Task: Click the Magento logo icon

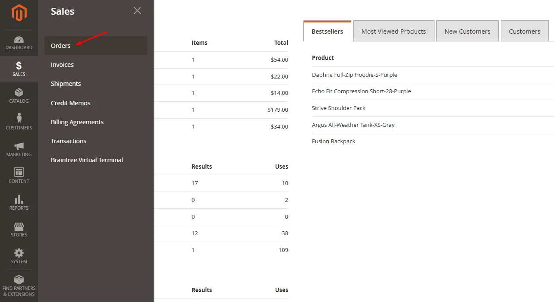Action: [x=19, y=13]
